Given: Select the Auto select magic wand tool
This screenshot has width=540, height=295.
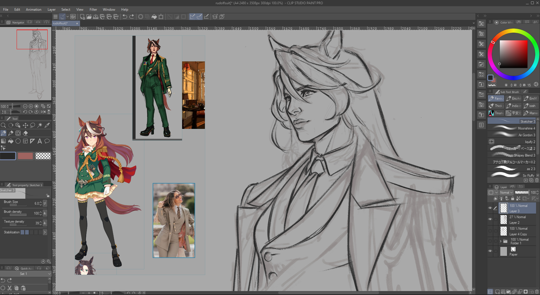Looking at the screenshot, I should (x=40, y=125).
